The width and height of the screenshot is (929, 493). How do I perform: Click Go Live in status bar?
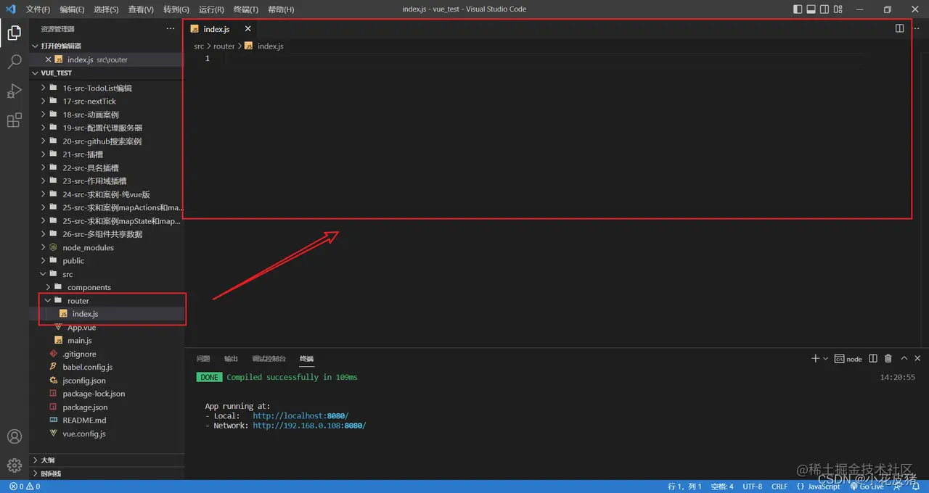tap(867, 486)
